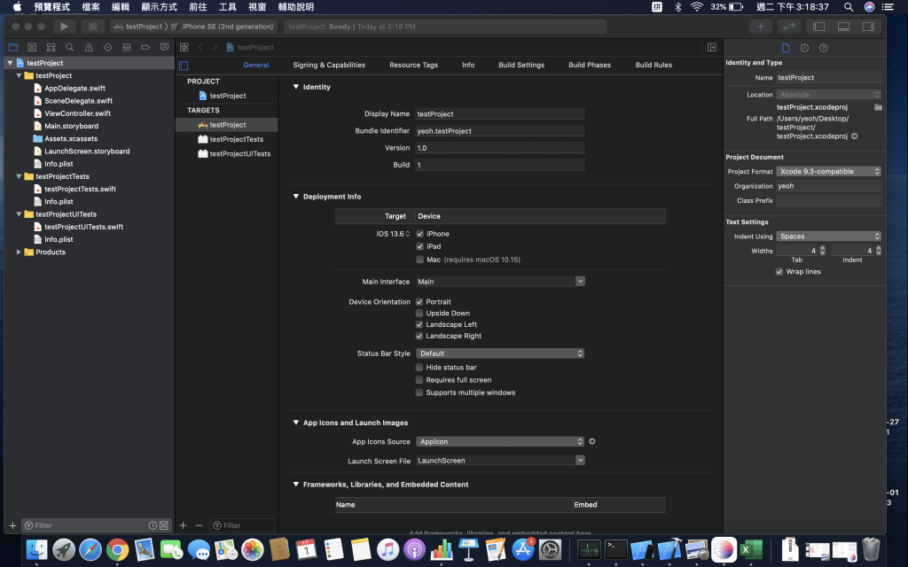Select ViewController.swift in navigator
Screen dimensions: 908x567
(x=78, y=113)
